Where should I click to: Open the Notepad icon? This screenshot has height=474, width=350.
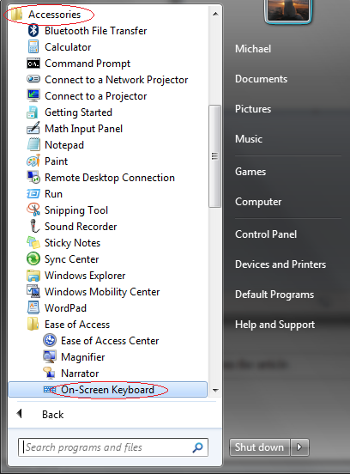33,145
